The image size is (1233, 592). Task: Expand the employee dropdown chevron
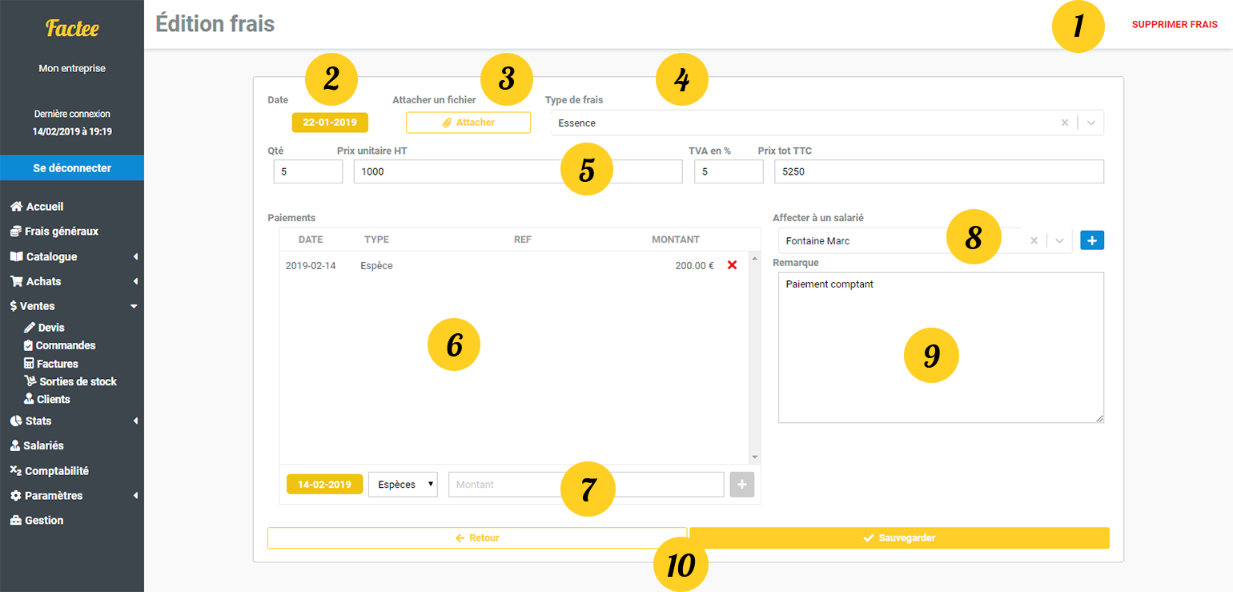tap(1059, 240)
